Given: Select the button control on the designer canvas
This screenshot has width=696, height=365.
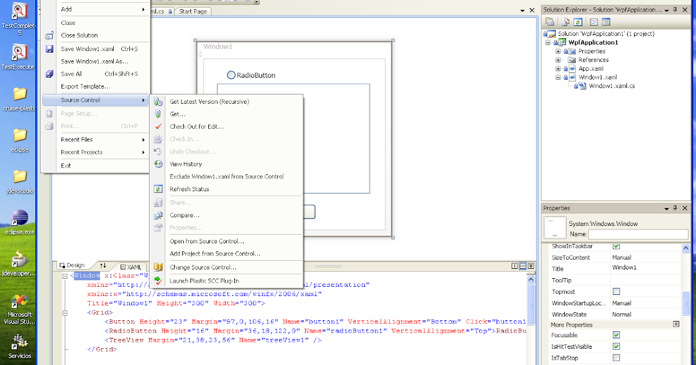Looking at the screenshot, I should 309,212.
